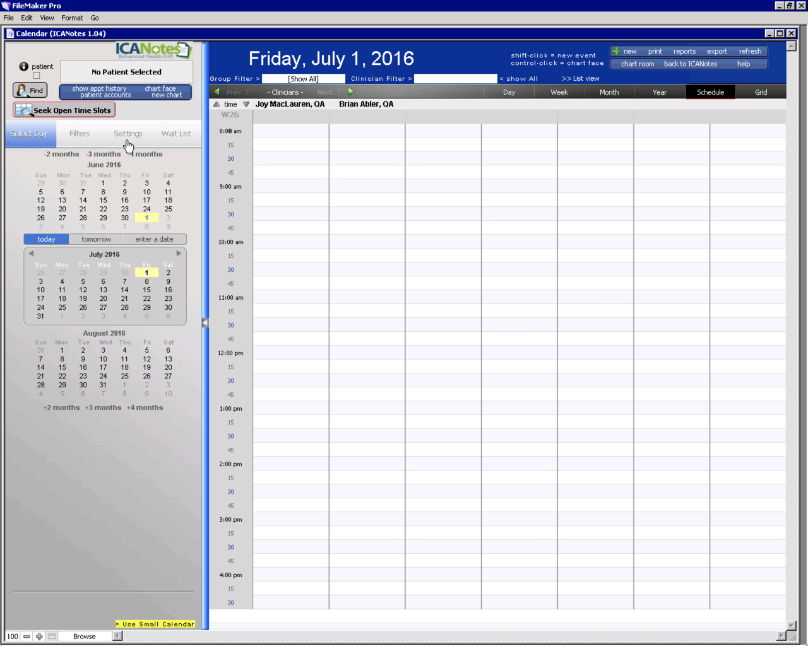Viewport: 808px width, 646px height.
Task: Go to next clinicians with green arrow
Action: coord(351,92)
